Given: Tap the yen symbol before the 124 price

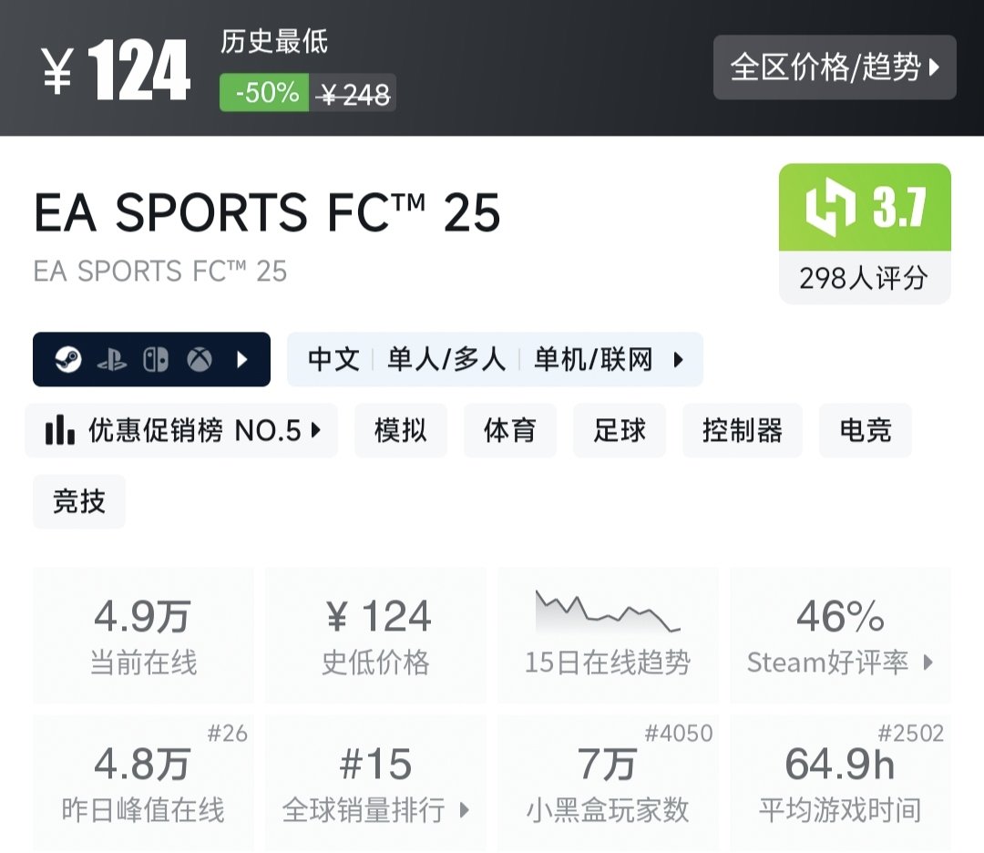Looking at the screenshot, I should pos(56,71).
